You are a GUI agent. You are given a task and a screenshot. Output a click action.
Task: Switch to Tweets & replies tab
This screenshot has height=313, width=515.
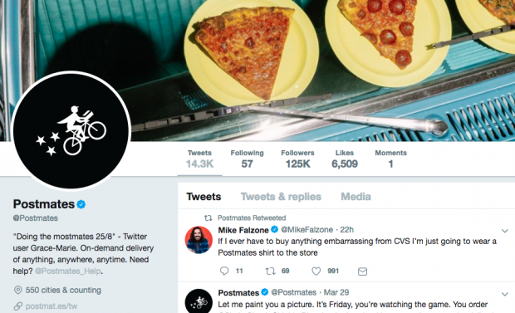click(281, 197)
